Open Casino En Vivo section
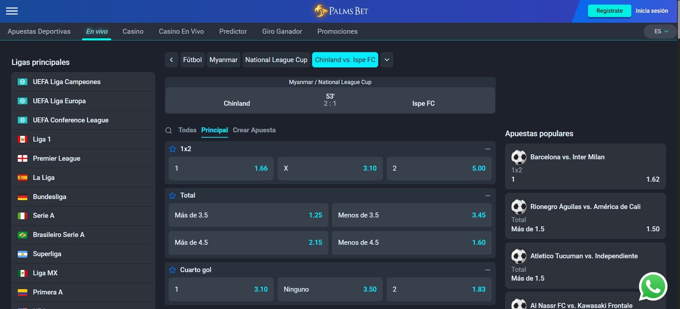This screenshot has width=680, height=309. coord(181,31)
